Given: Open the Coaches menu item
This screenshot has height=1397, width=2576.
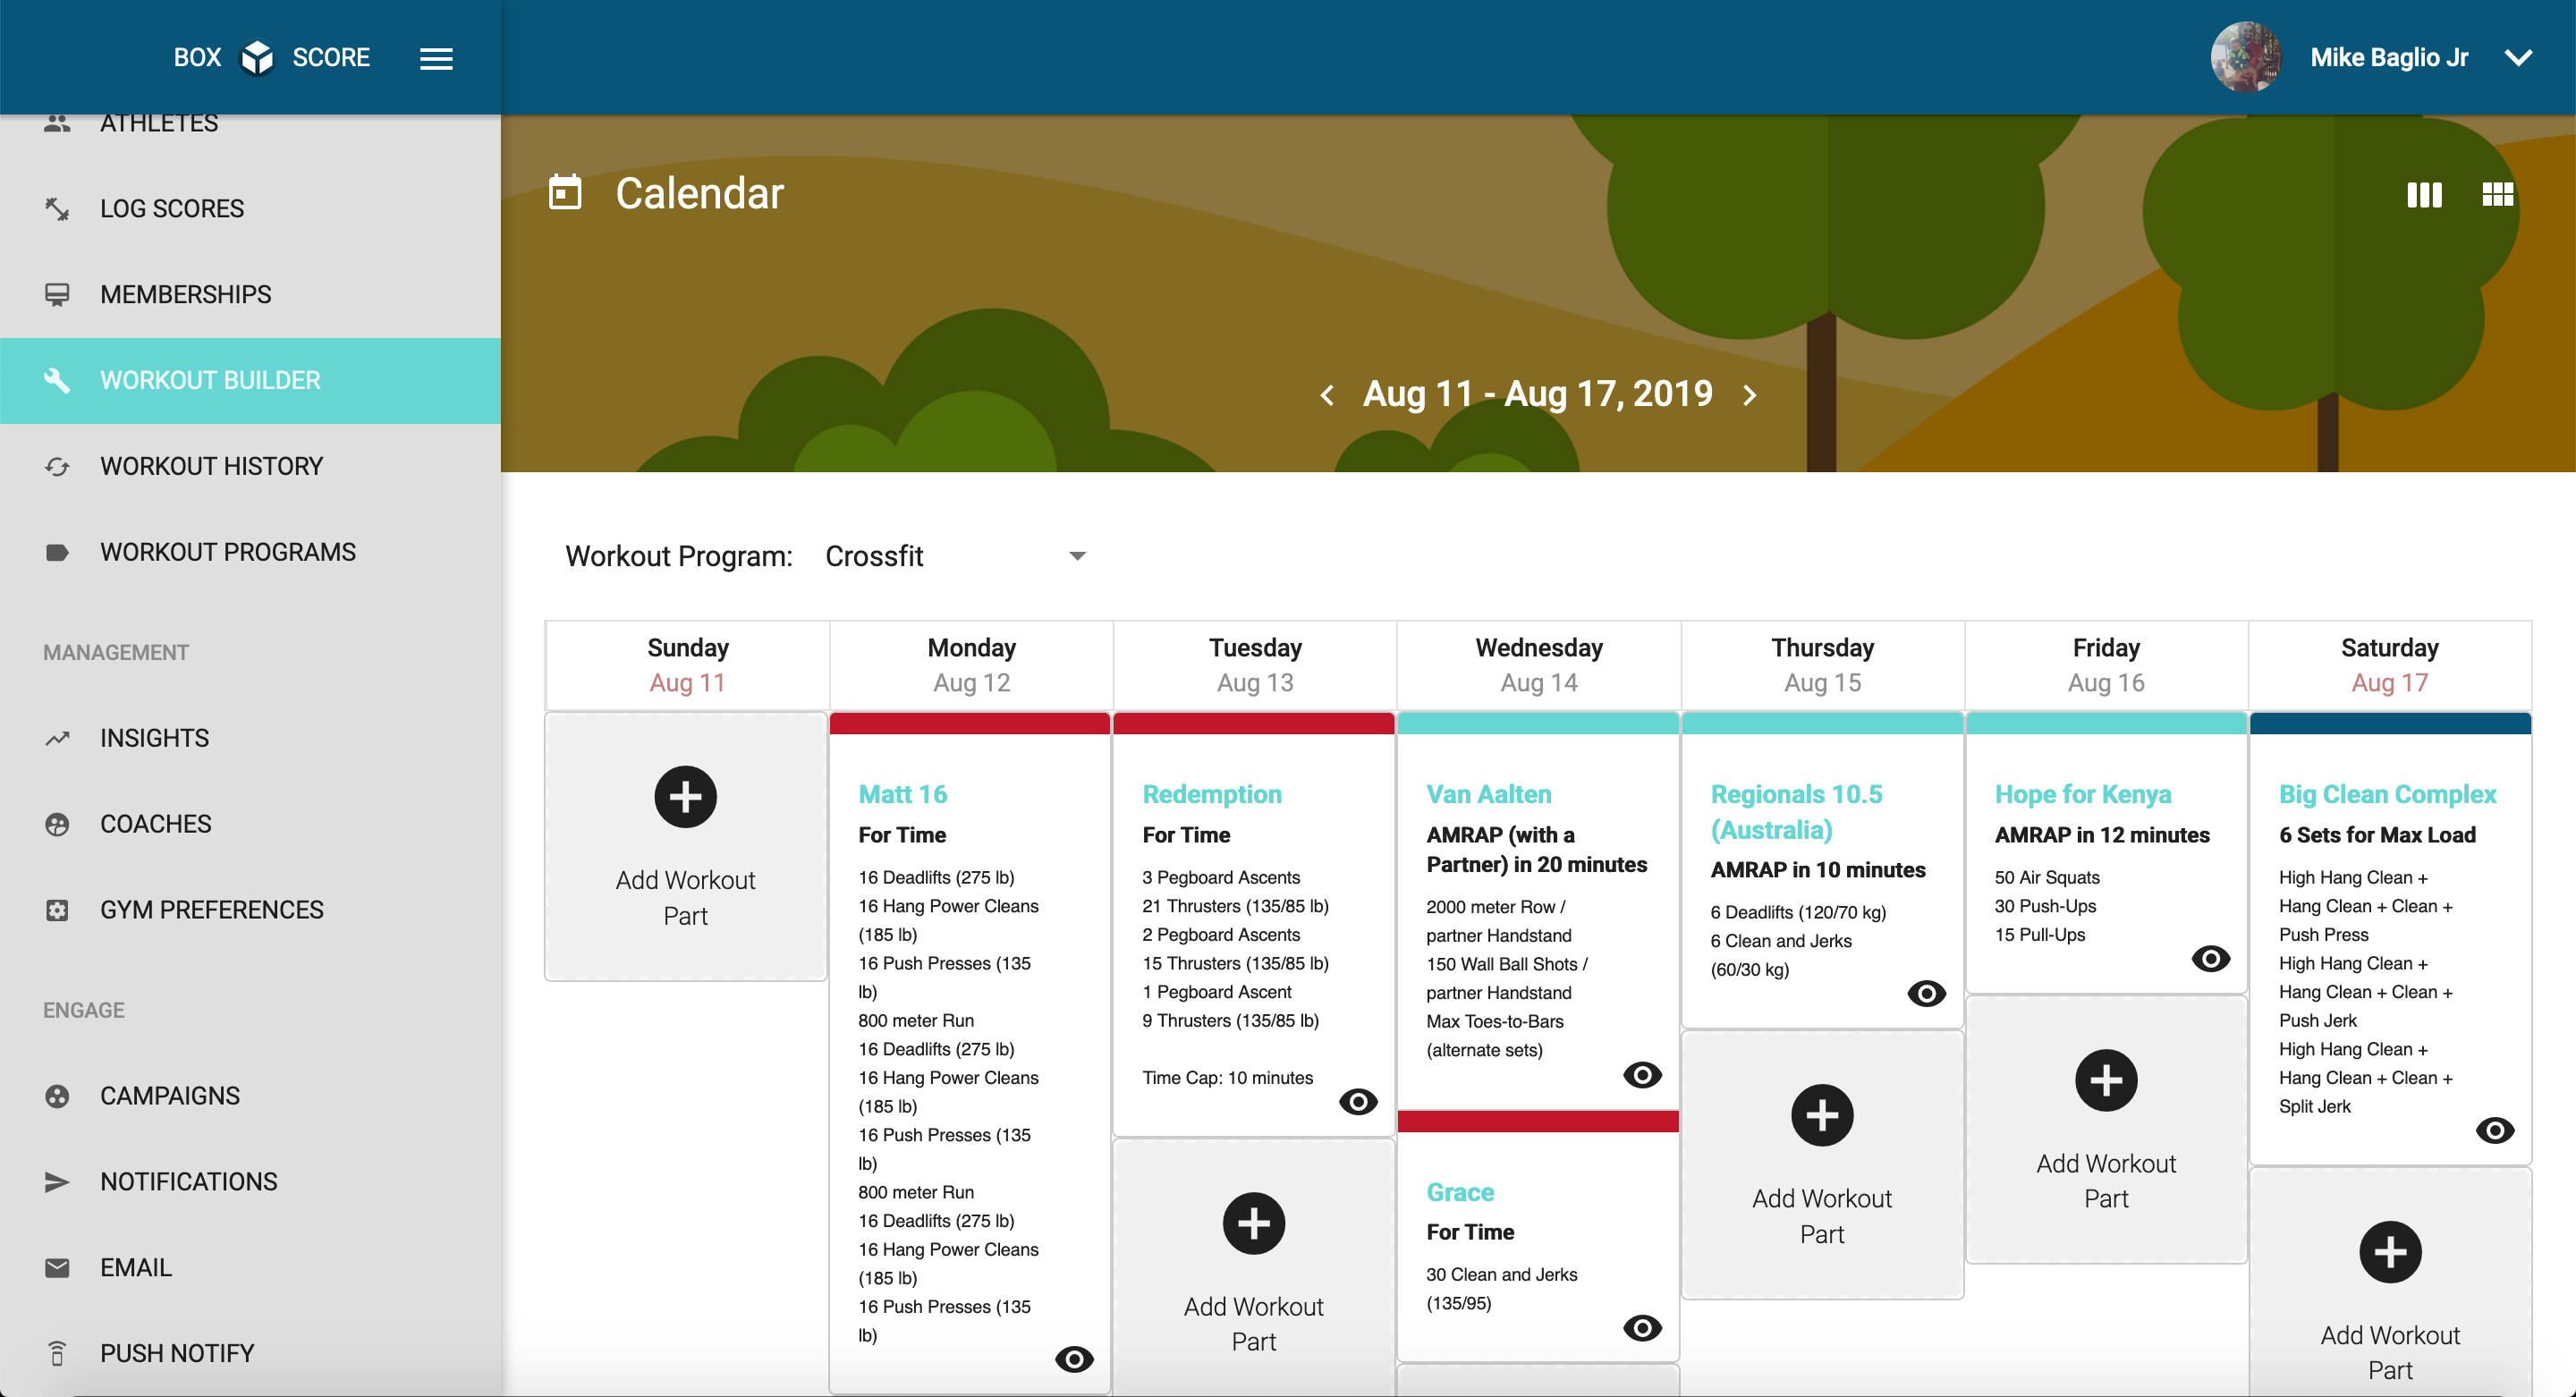Looking at the screenshot, I should click(153, 824).
